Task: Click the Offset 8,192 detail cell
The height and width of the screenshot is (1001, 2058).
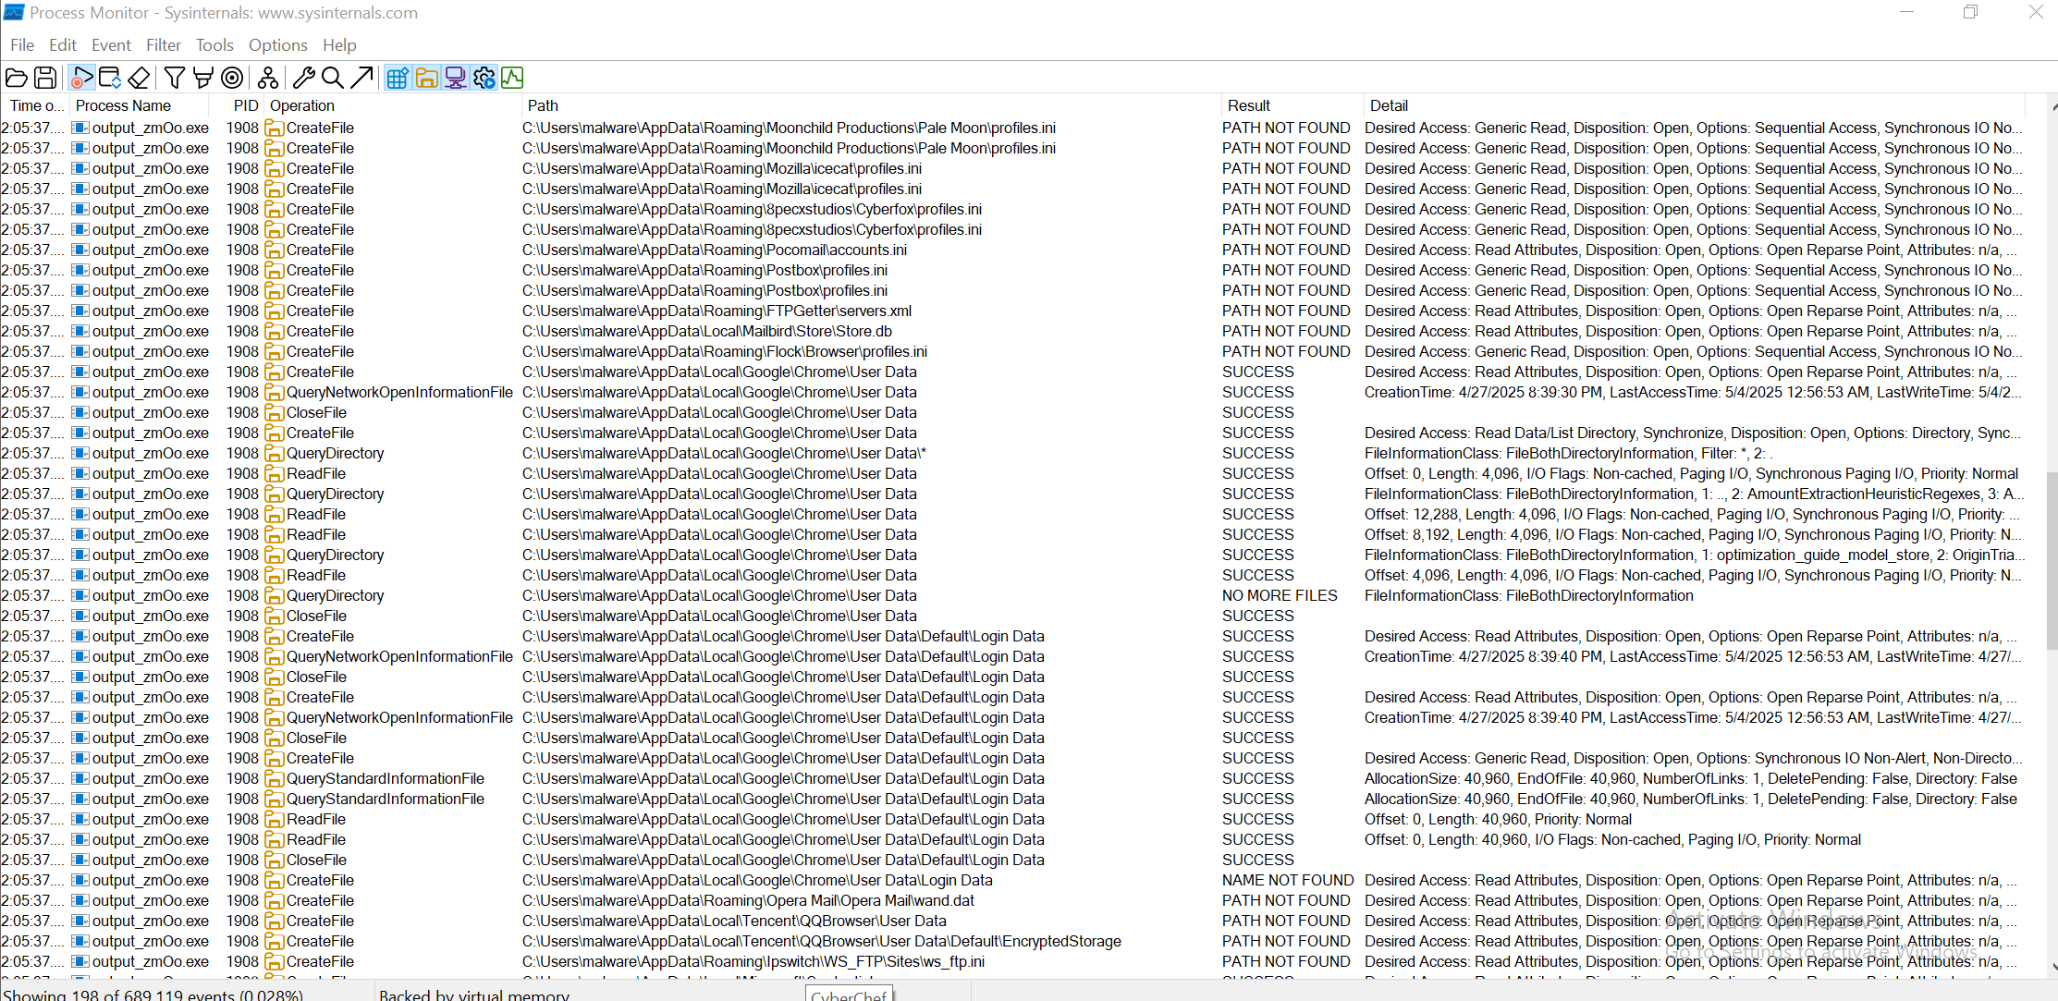Action: (x=1693, y=534)
